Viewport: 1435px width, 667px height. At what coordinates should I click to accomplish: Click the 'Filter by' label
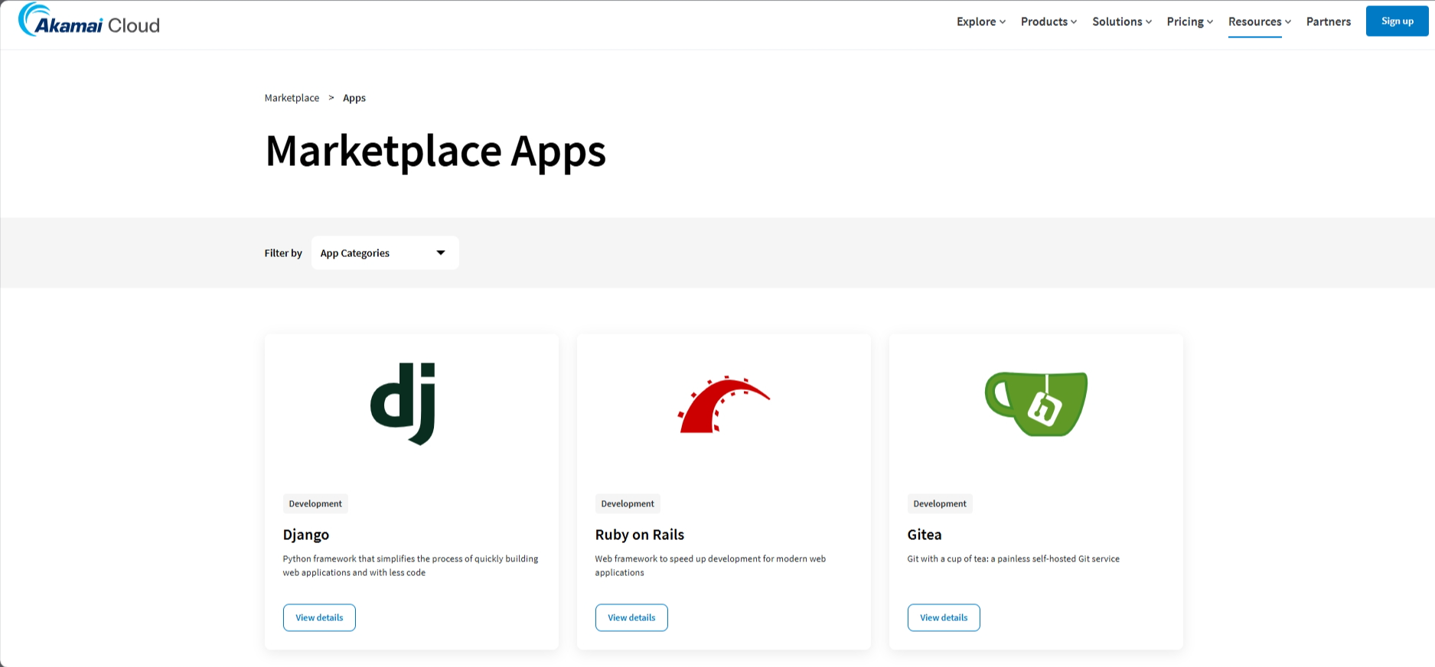283,253
